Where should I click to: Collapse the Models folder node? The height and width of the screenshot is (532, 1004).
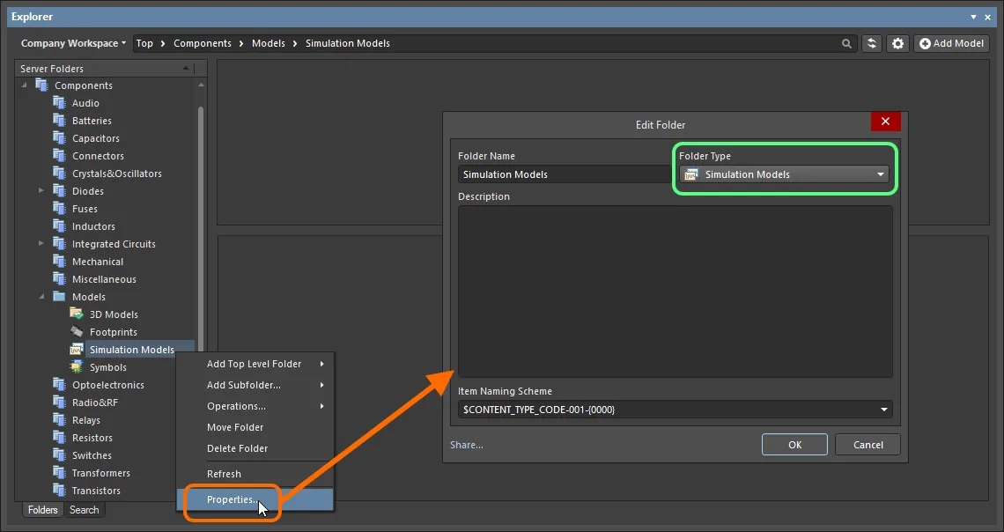tap(41, 297)
